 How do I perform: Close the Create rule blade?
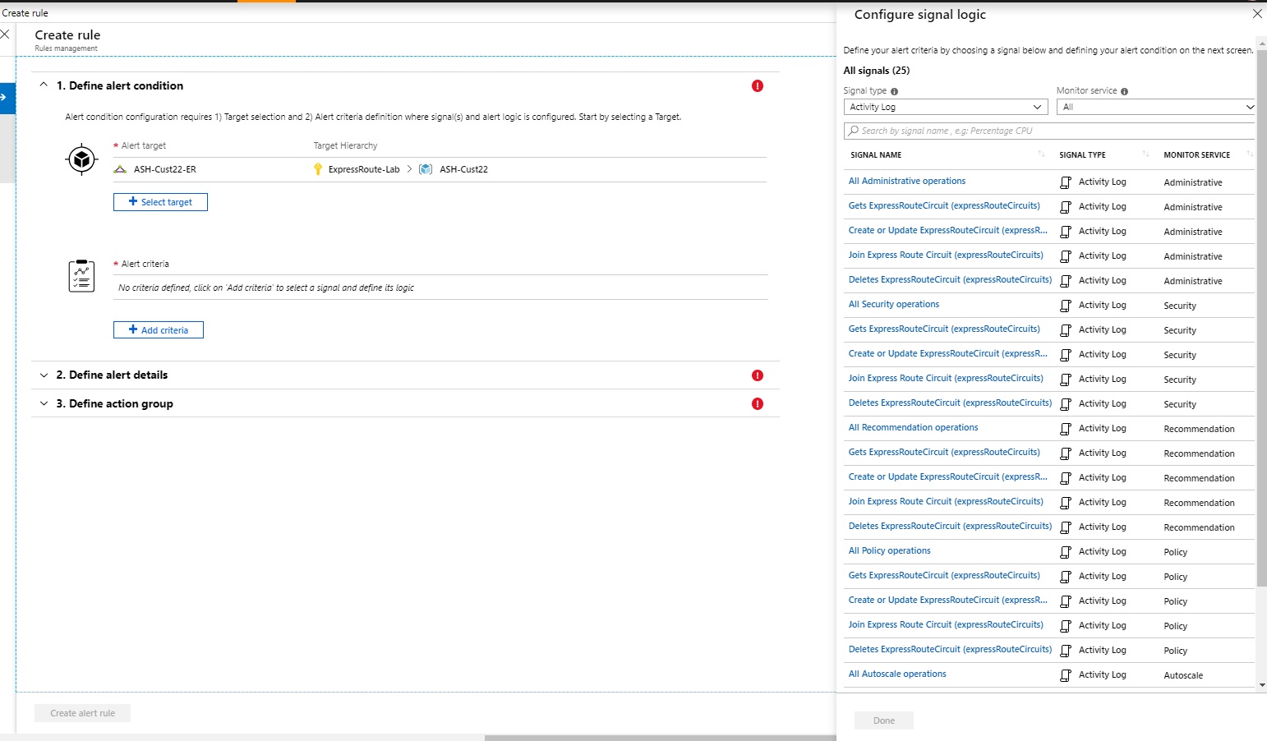(5, 35)
